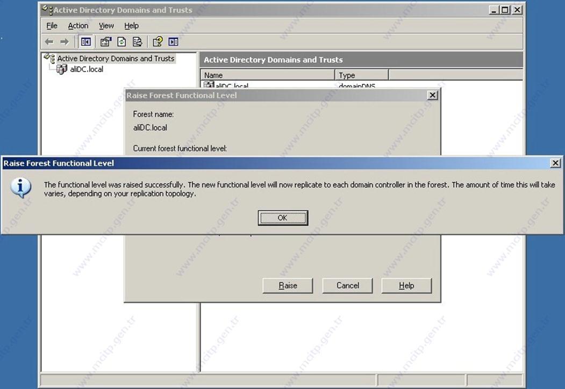Click the Help question-mark toolbar icon

(x=158, y=42)
